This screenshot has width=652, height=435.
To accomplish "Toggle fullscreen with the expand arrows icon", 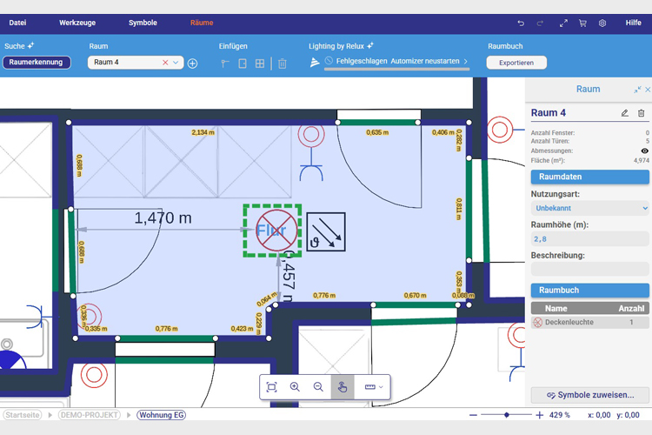I will coord(563,23).
